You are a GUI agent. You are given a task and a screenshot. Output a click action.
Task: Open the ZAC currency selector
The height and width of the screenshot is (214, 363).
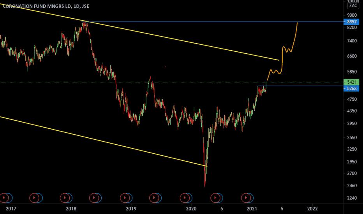pos(353,5)
